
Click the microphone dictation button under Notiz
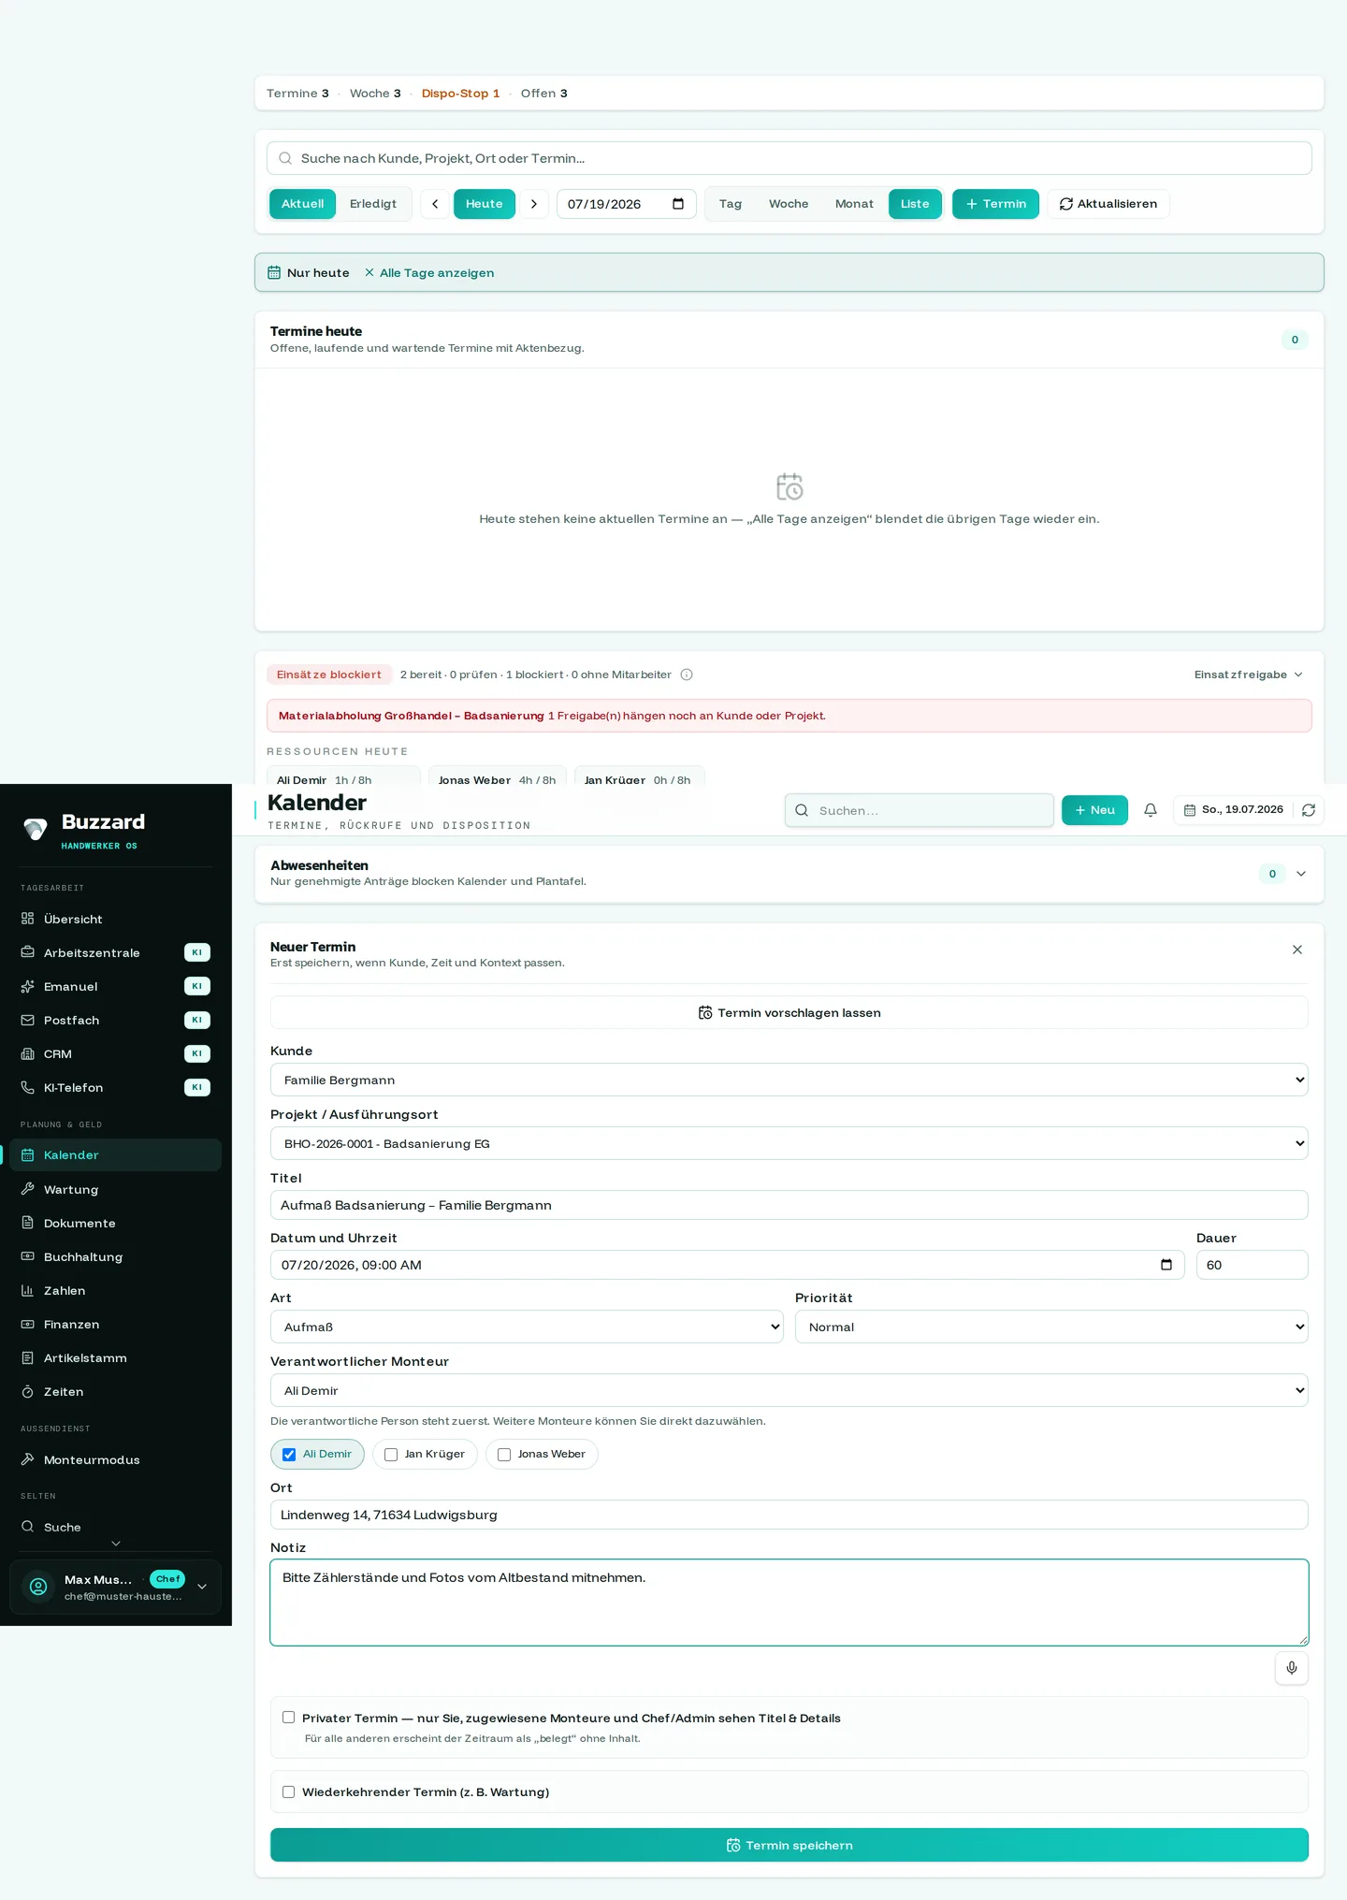point(1291,1667)
